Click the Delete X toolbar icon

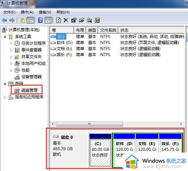pyautogui.click(x=66, y=20)
